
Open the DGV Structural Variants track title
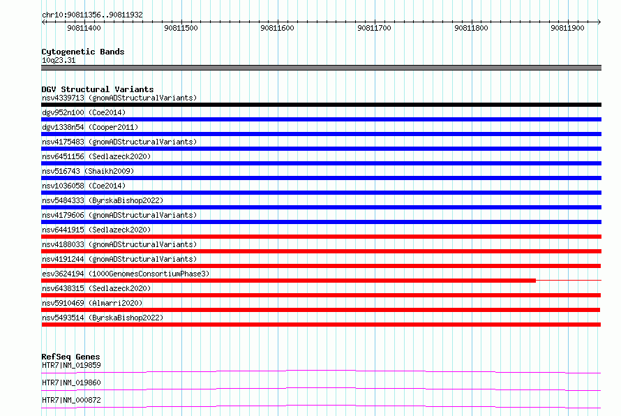98,89
